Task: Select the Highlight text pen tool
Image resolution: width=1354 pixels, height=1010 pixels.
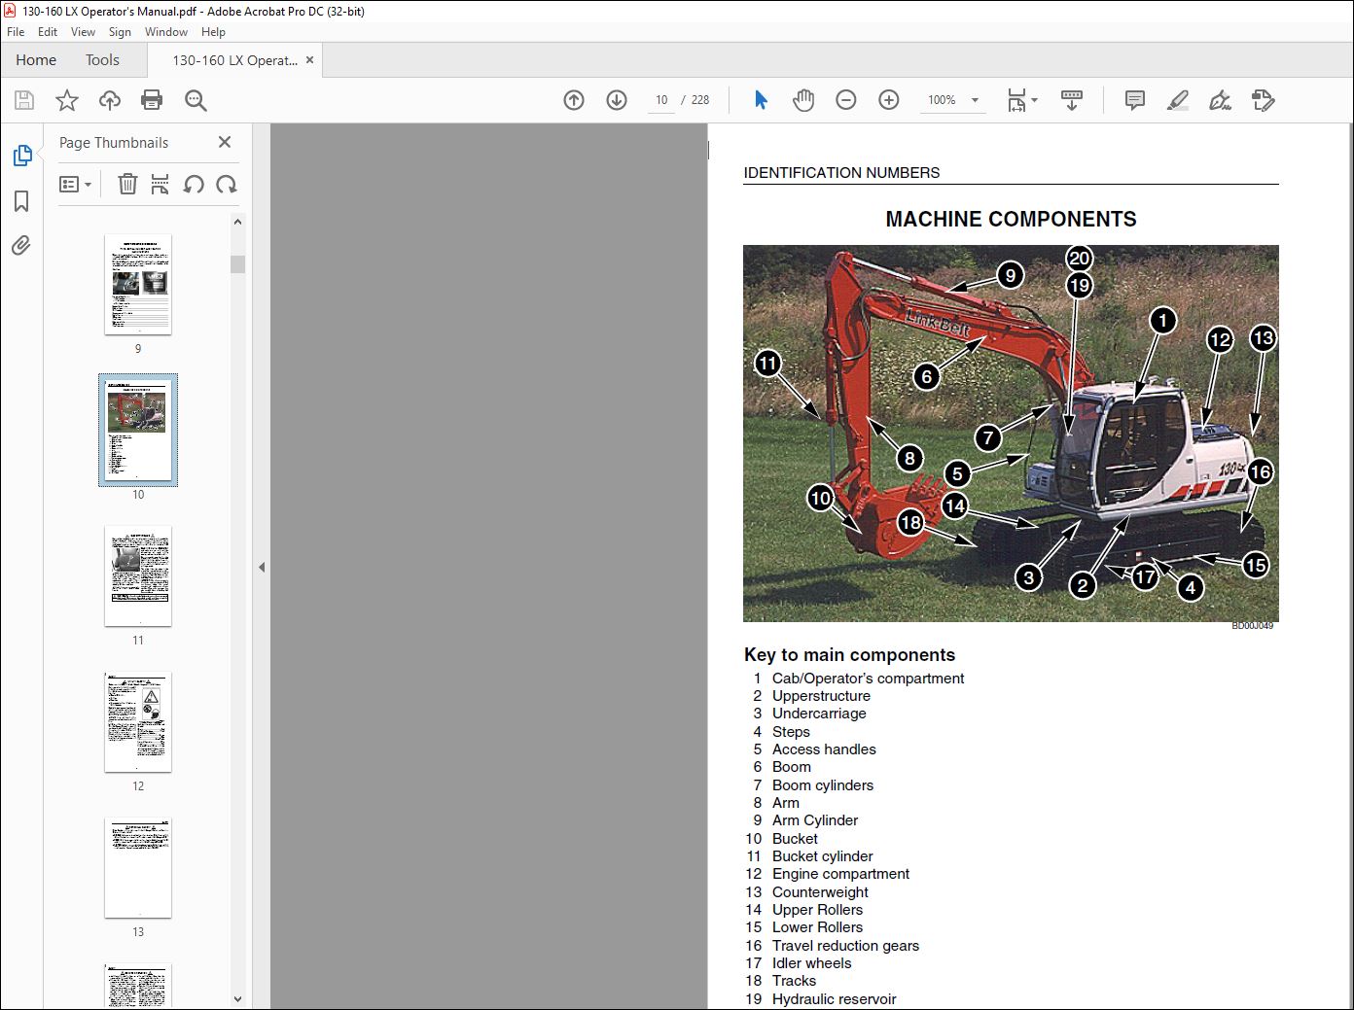Action: 1178,100
